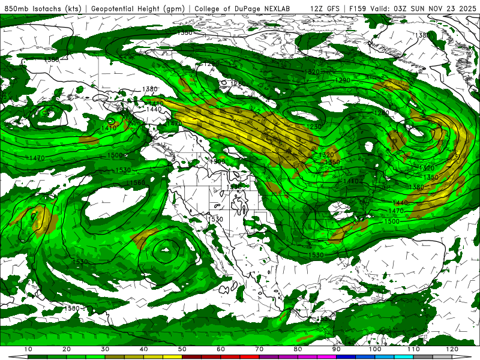Select the dark gray swatch starting at 110
Viewport: 480px width, 360px height.
[x=423, y=357]
